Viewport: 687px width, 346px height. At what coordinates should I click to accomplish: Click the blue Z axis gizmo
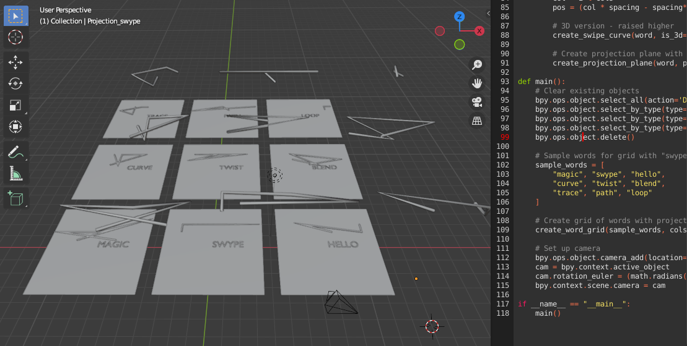[x=459, y=17]
